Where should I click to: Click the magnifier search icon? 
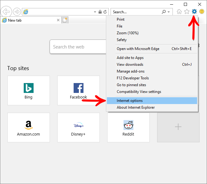[x=164, y=12]
